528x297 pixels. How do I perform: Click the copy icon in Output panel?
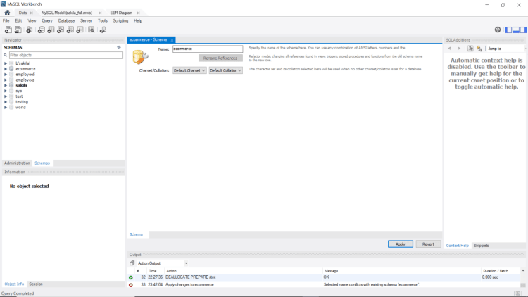click(132, 263)
